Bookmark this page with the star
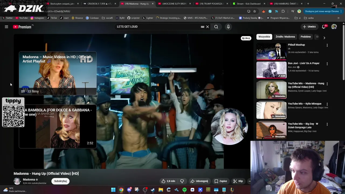This screenshot has height=194, width=345. tap(254, 11)
